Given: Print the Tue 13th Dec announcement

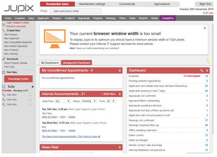Looking at the screenshot, I should (x=62, y=117).
